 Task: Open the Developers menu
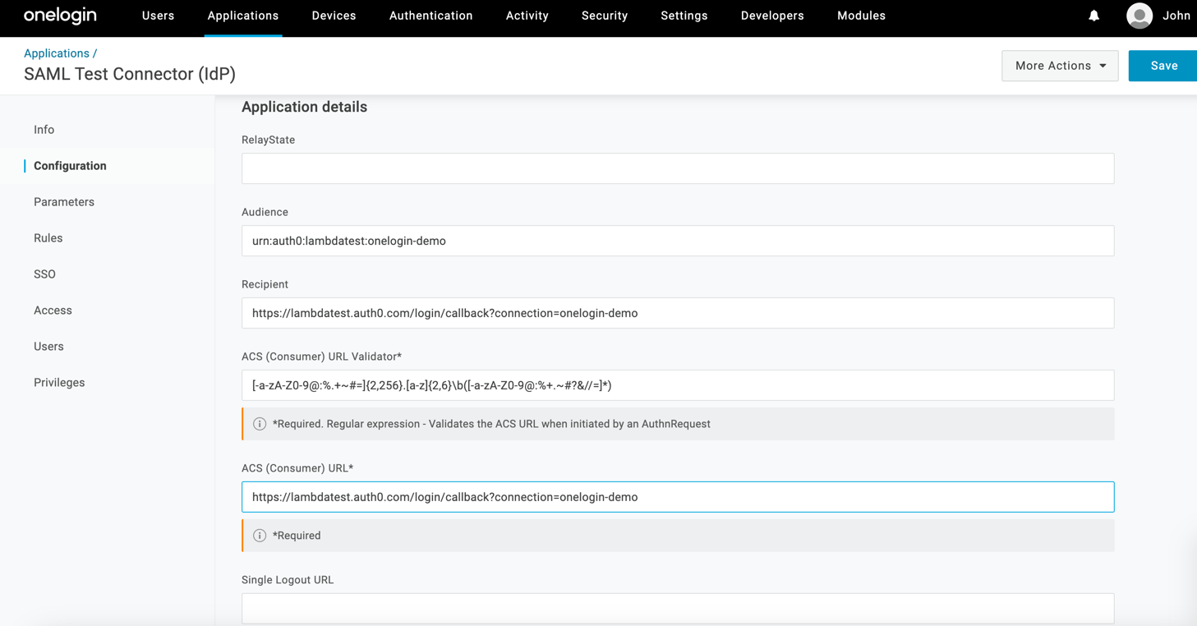pyautogui.click(x=771, y=16)
